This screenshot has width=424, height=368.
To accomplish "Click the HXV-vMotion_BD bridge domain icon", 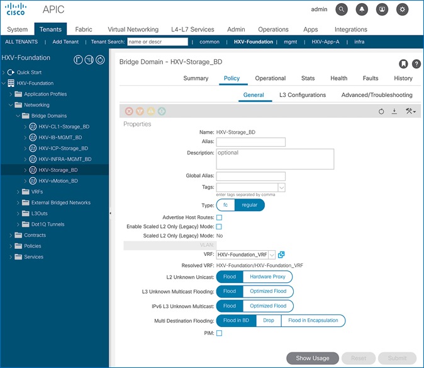I will pyautogui.click(x=33, y=181).
